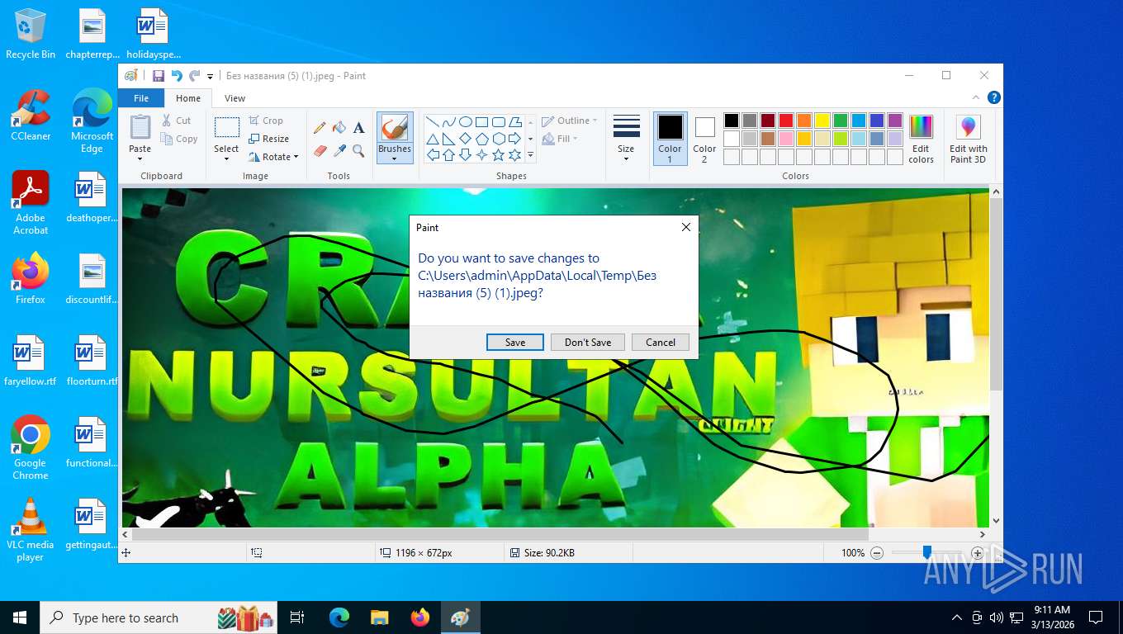The image size is (1123, 634).
Task: Open File Explorer from the taskbar
Action: [x=379, y=617]
